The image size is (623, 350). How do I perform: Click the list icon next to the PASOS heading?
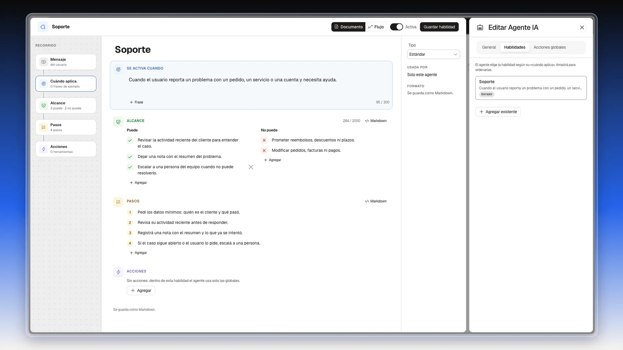118,202
